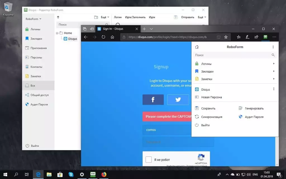Expand Закладки submenu in popup

(274, 71)
